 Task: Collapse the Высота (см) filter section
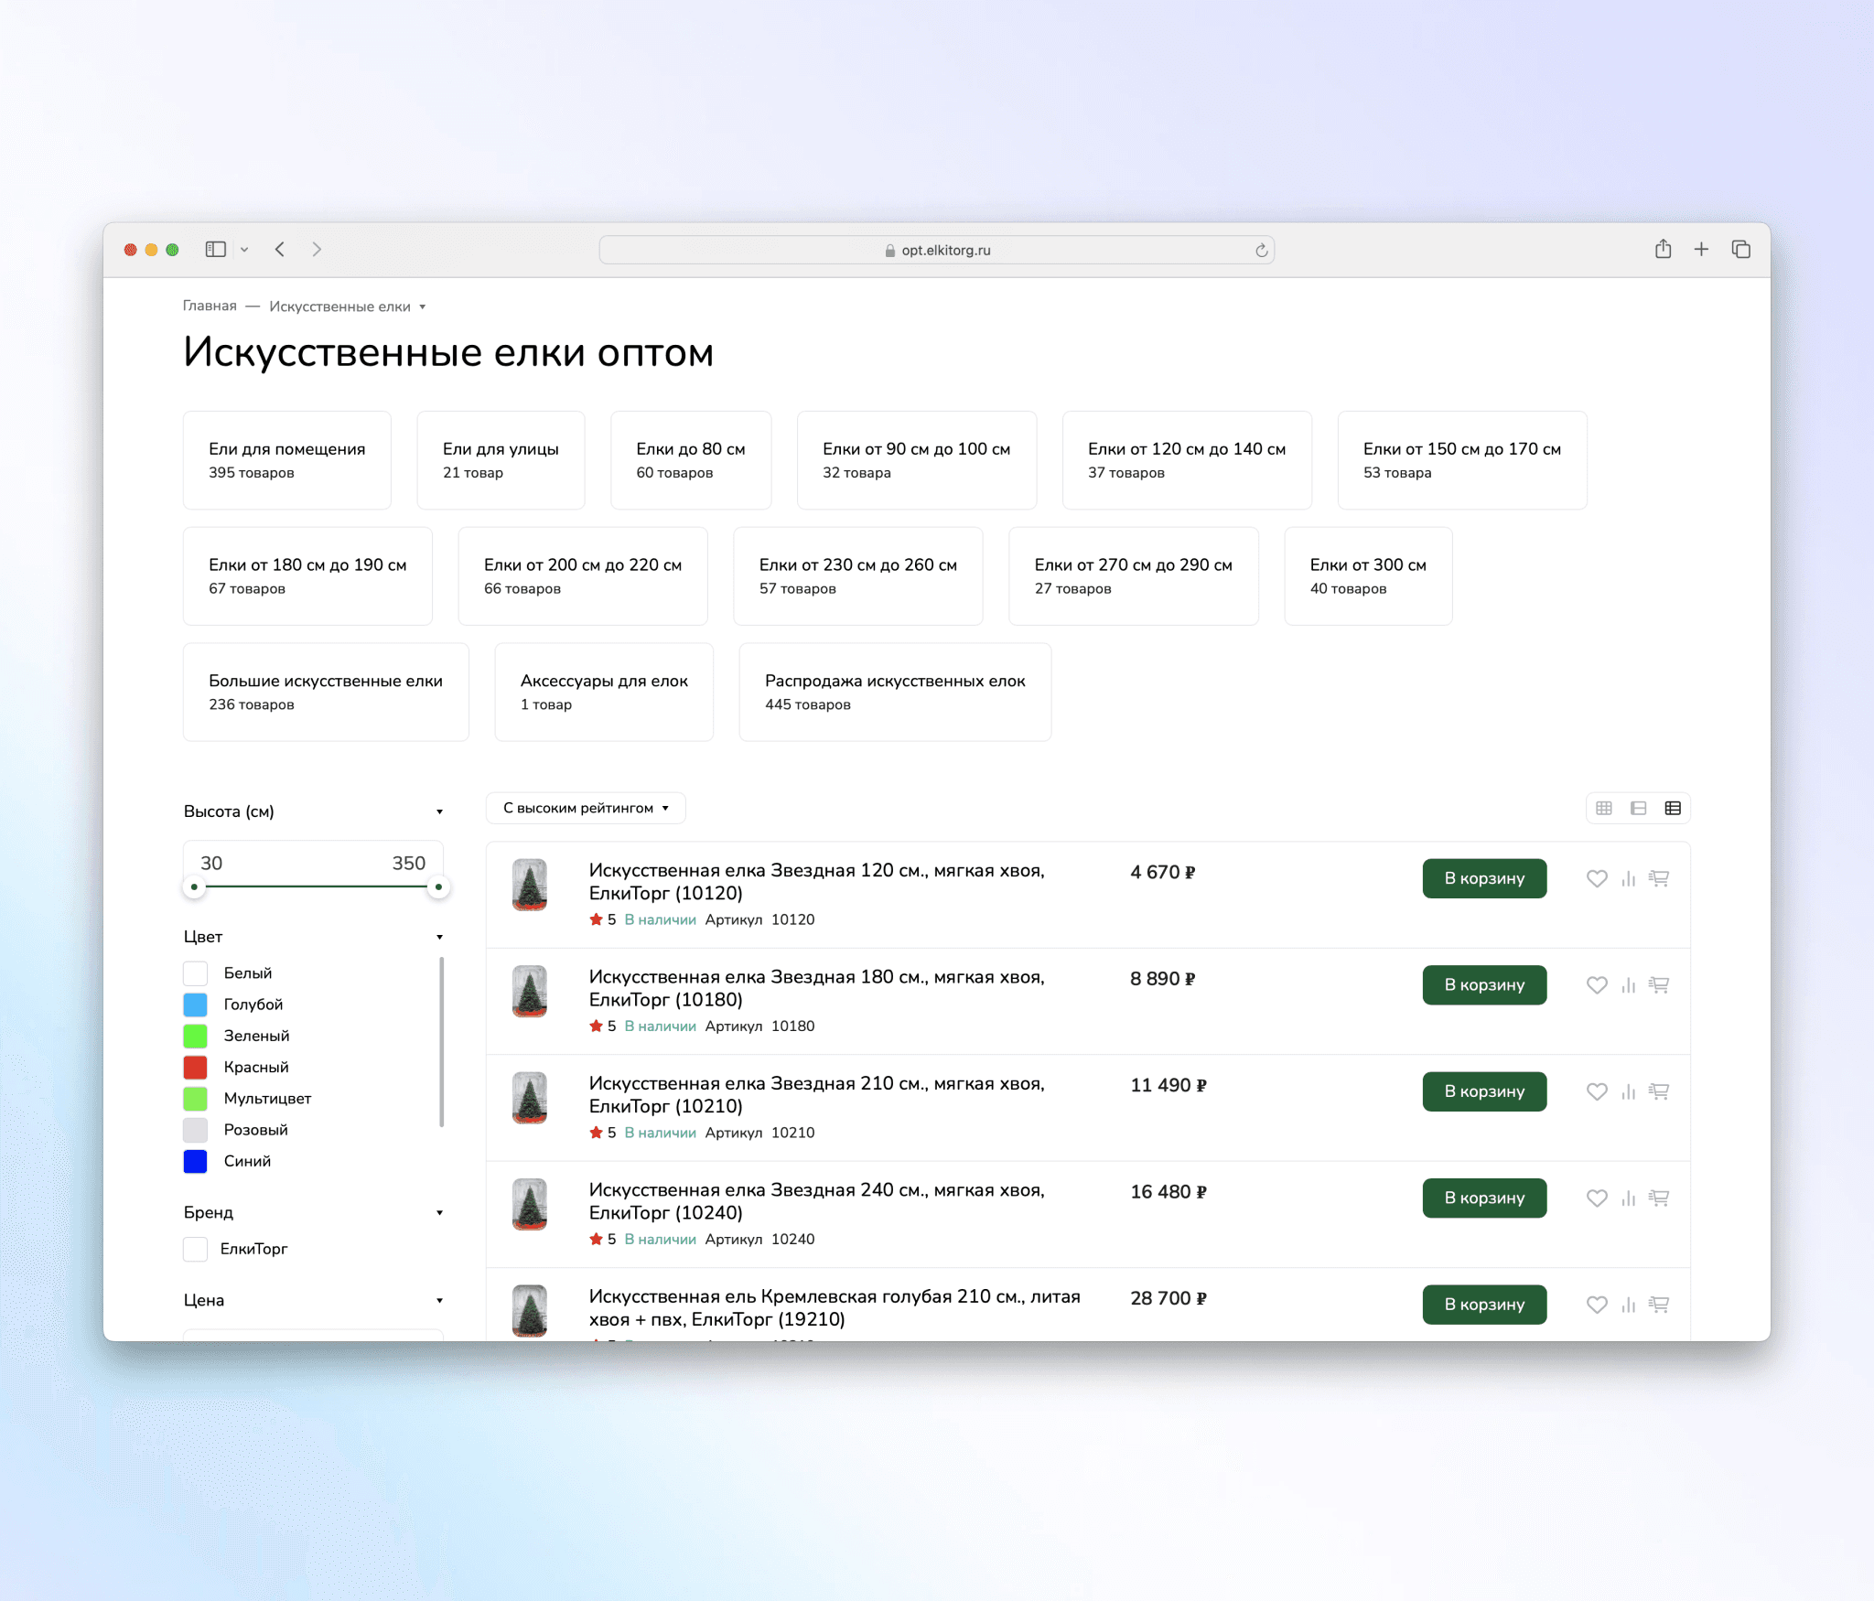click(439, 811)
